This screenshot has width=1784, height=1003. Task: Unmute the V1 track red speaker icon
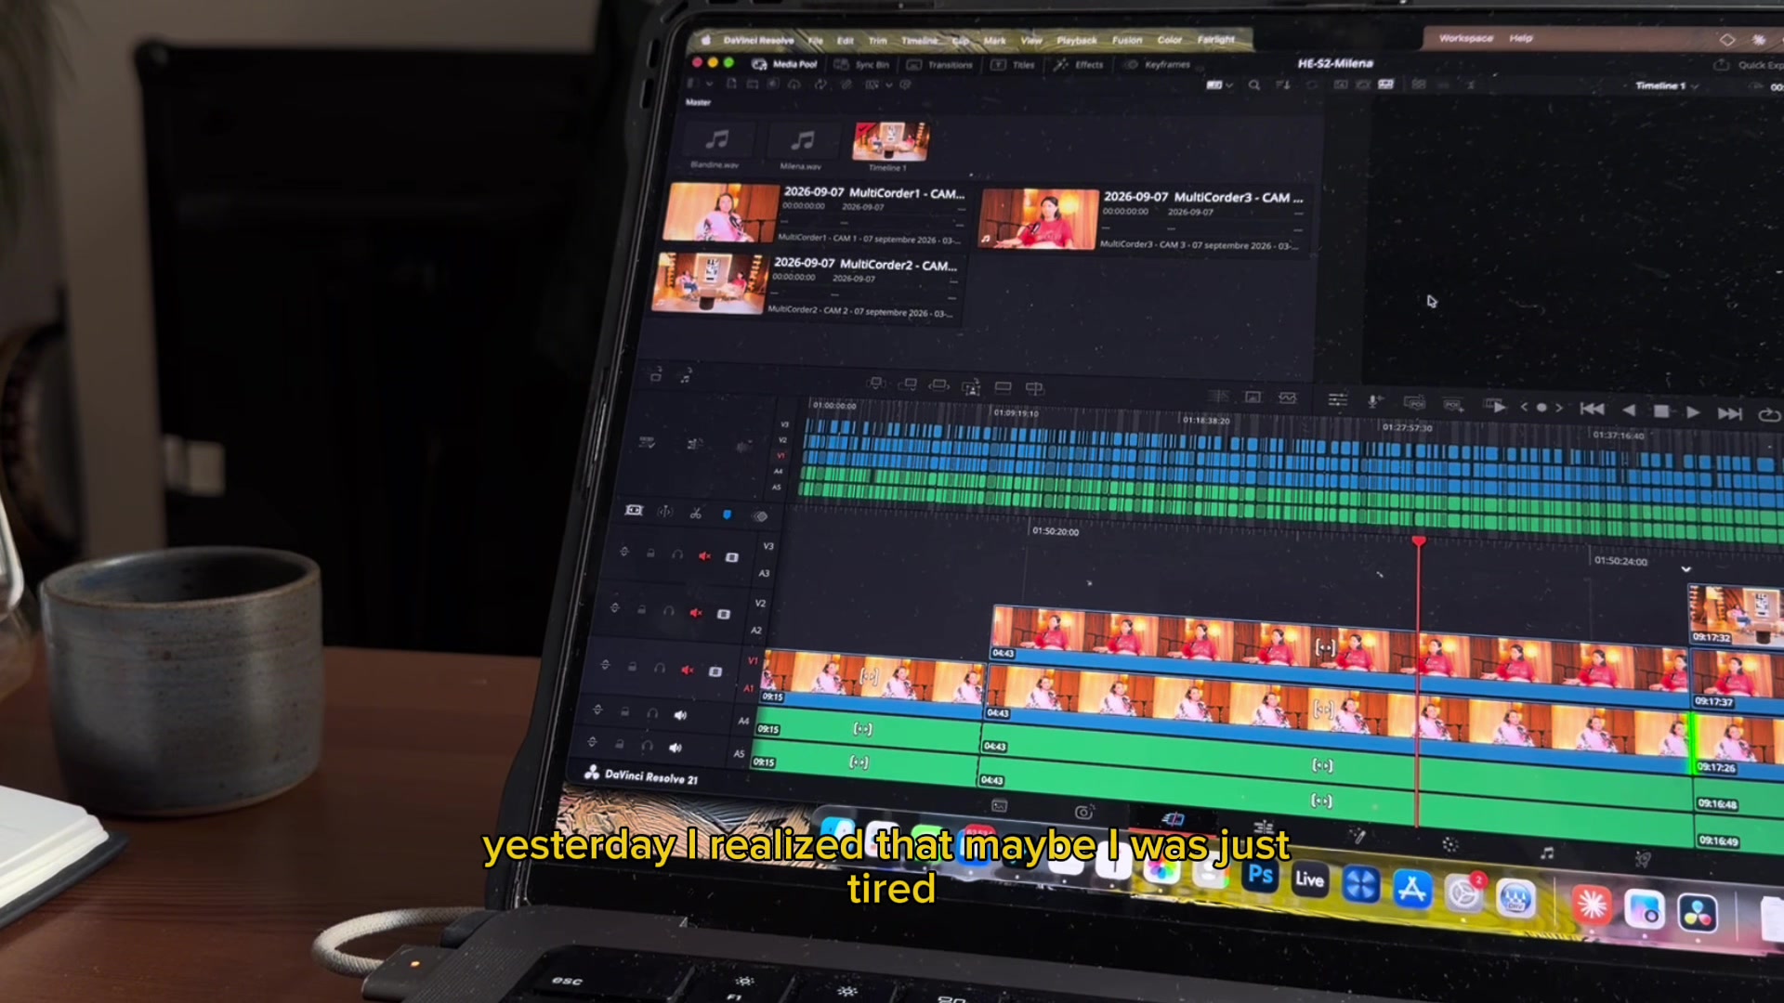pyautogui.click(x=687, y=670)
